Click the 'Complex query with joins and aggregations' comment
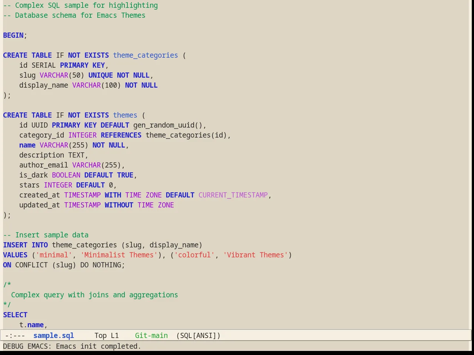Screen dimensions: 474x355 (94, 295)
